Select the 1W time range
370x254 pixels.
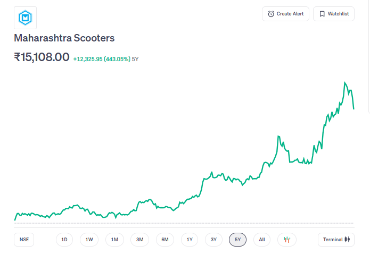pyautogui.click(x=89, y=240)
